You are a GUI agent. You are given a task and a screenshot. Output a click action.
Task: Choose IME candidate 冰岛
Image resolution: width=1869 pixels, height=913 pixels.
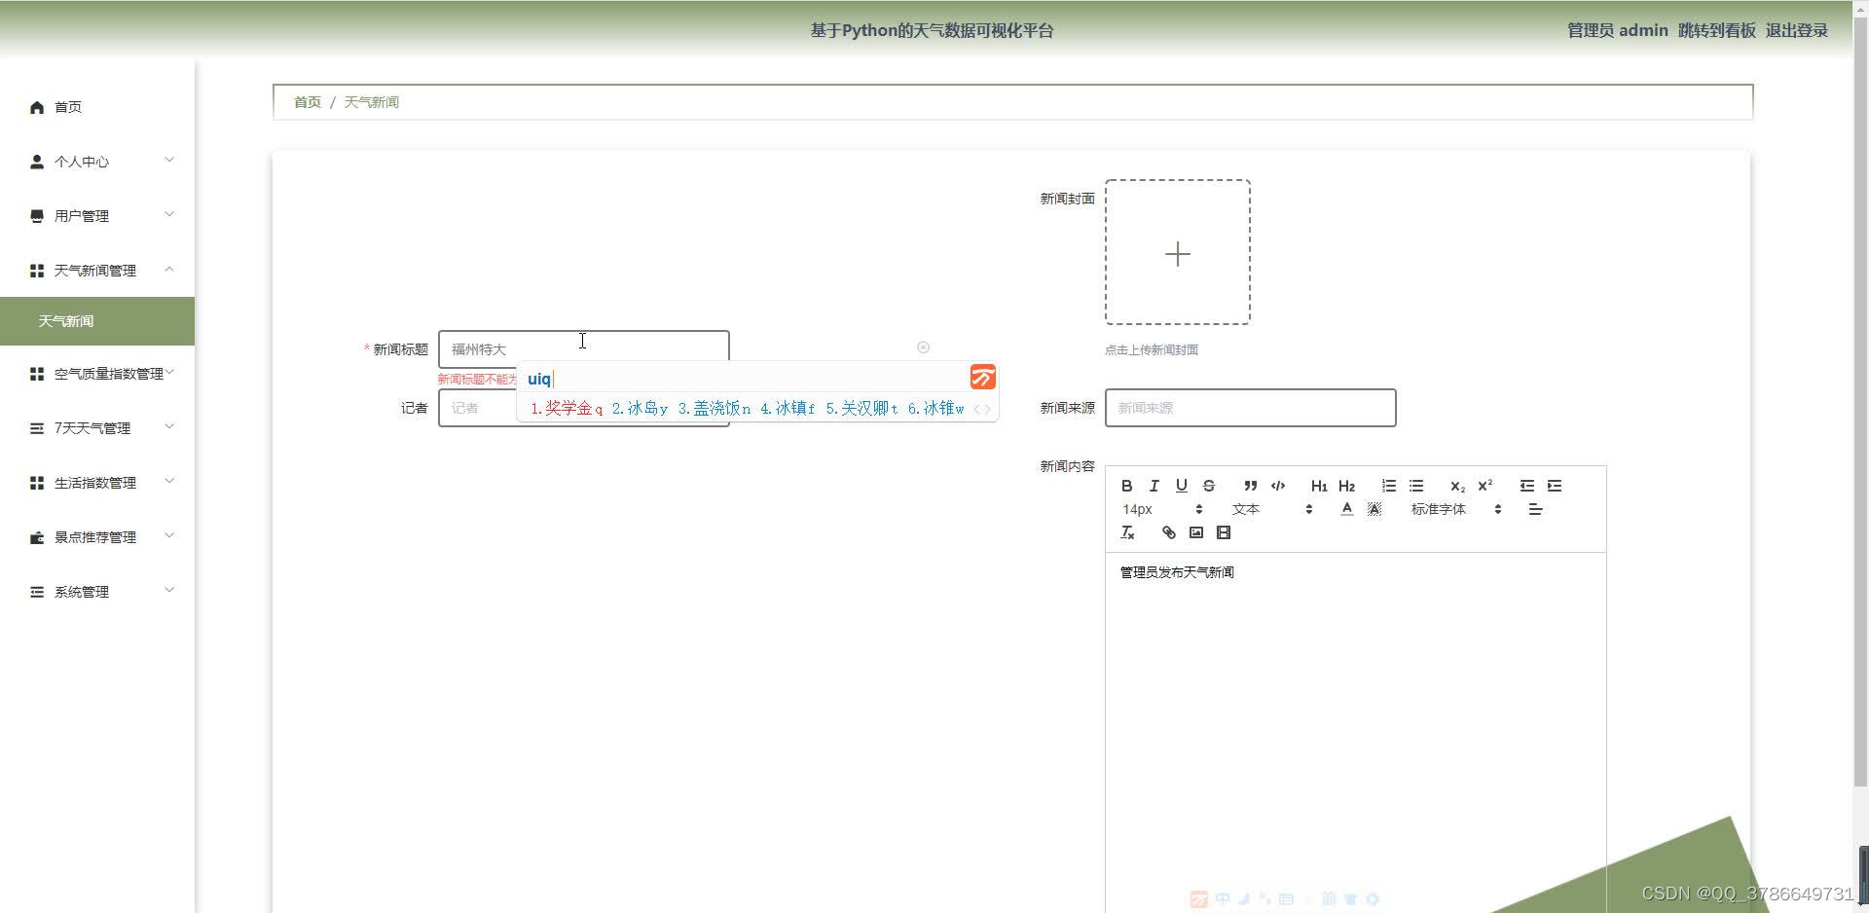640,409
